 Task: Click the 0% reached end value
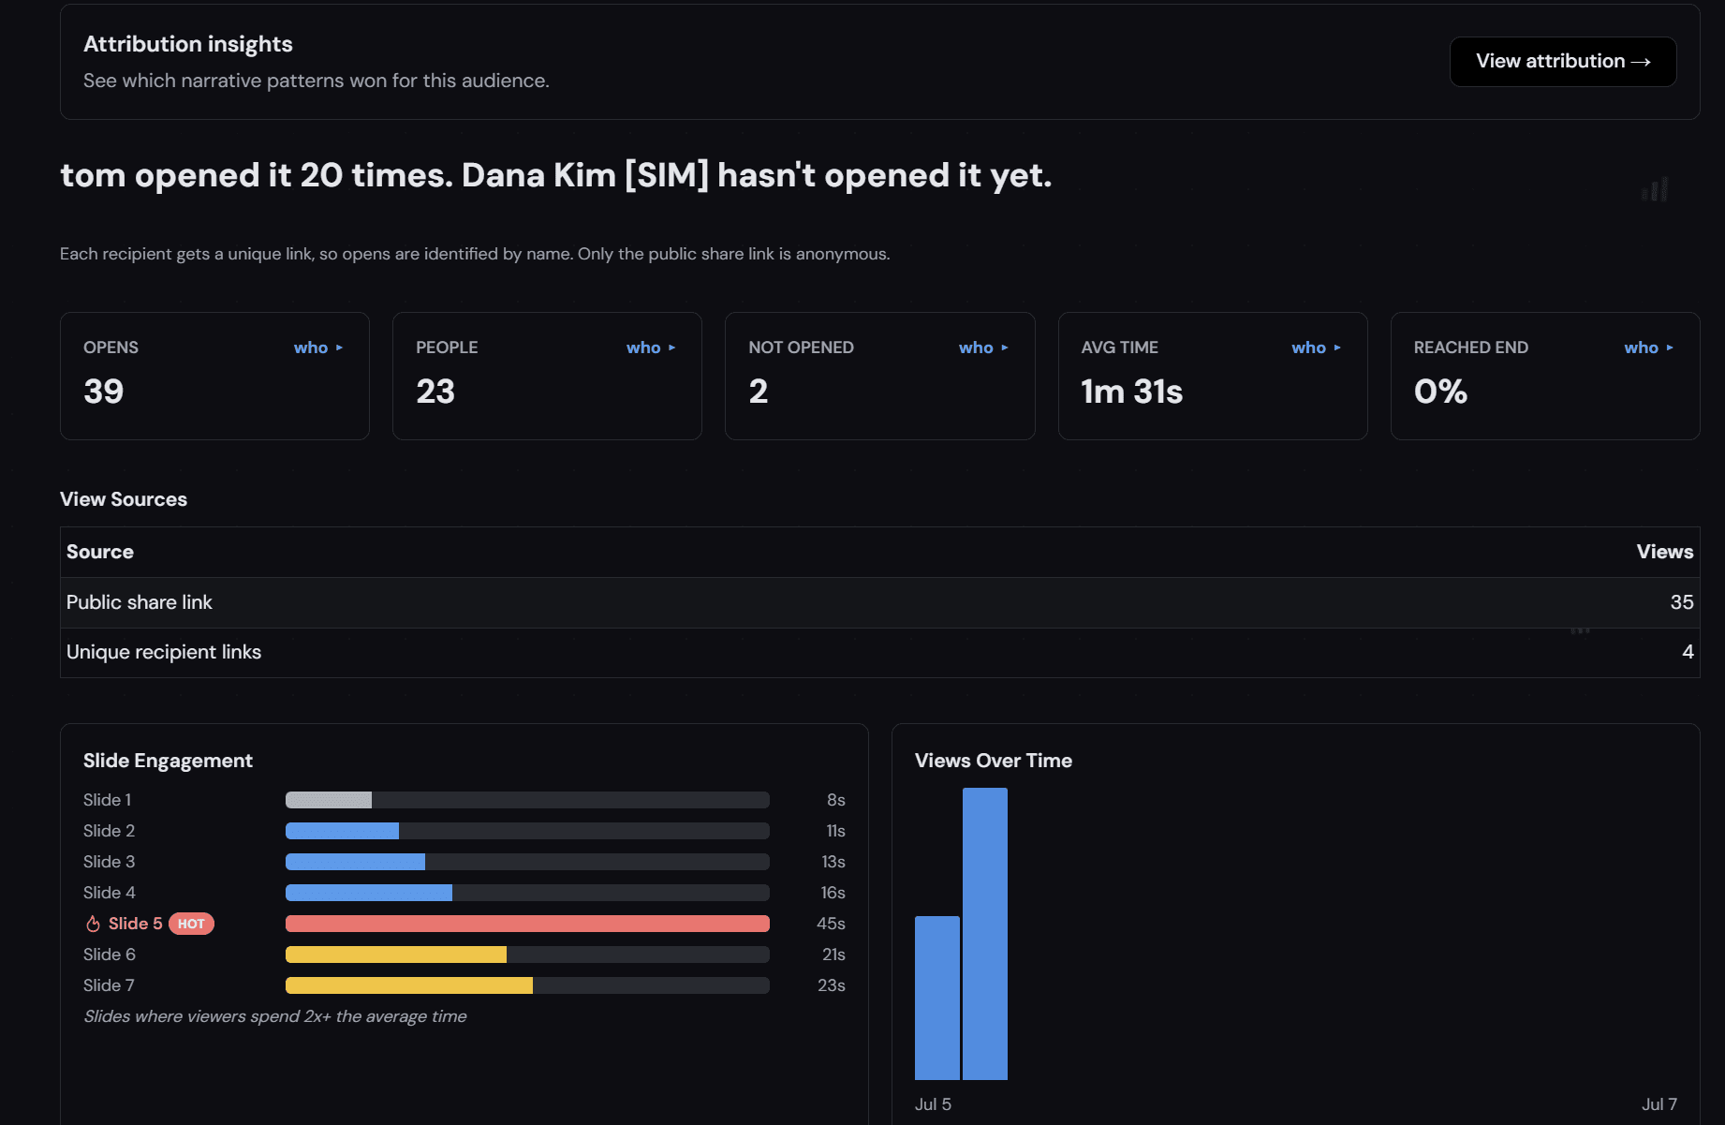pyautogui.click(x=1440, y=392)
